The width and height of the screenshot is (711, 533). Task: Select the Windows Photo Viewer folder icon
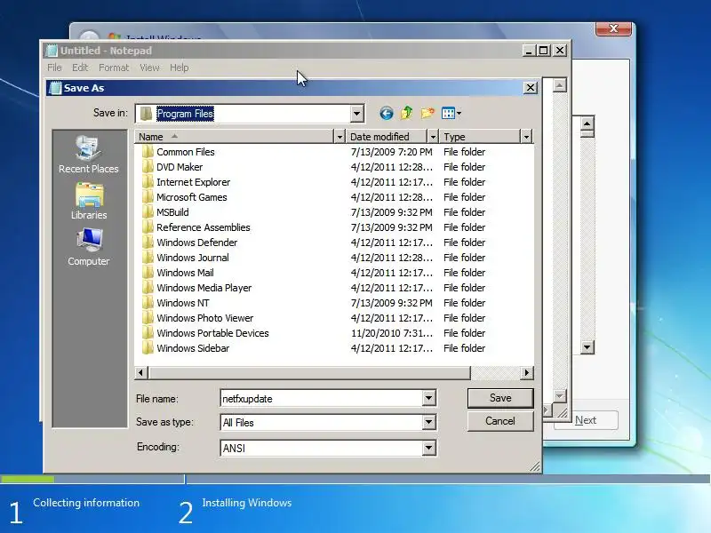[148, 318]
